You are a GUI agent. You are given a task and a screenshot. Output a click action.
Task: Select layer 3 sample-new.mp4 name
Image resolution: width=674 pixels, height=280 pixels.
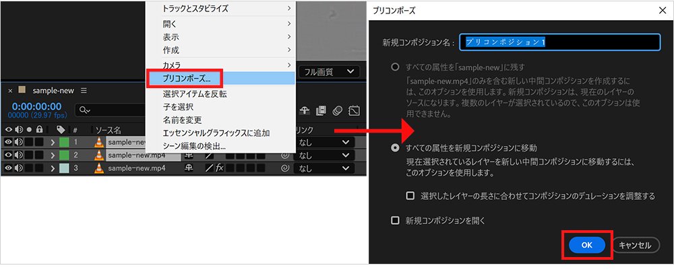pos(137,168)
